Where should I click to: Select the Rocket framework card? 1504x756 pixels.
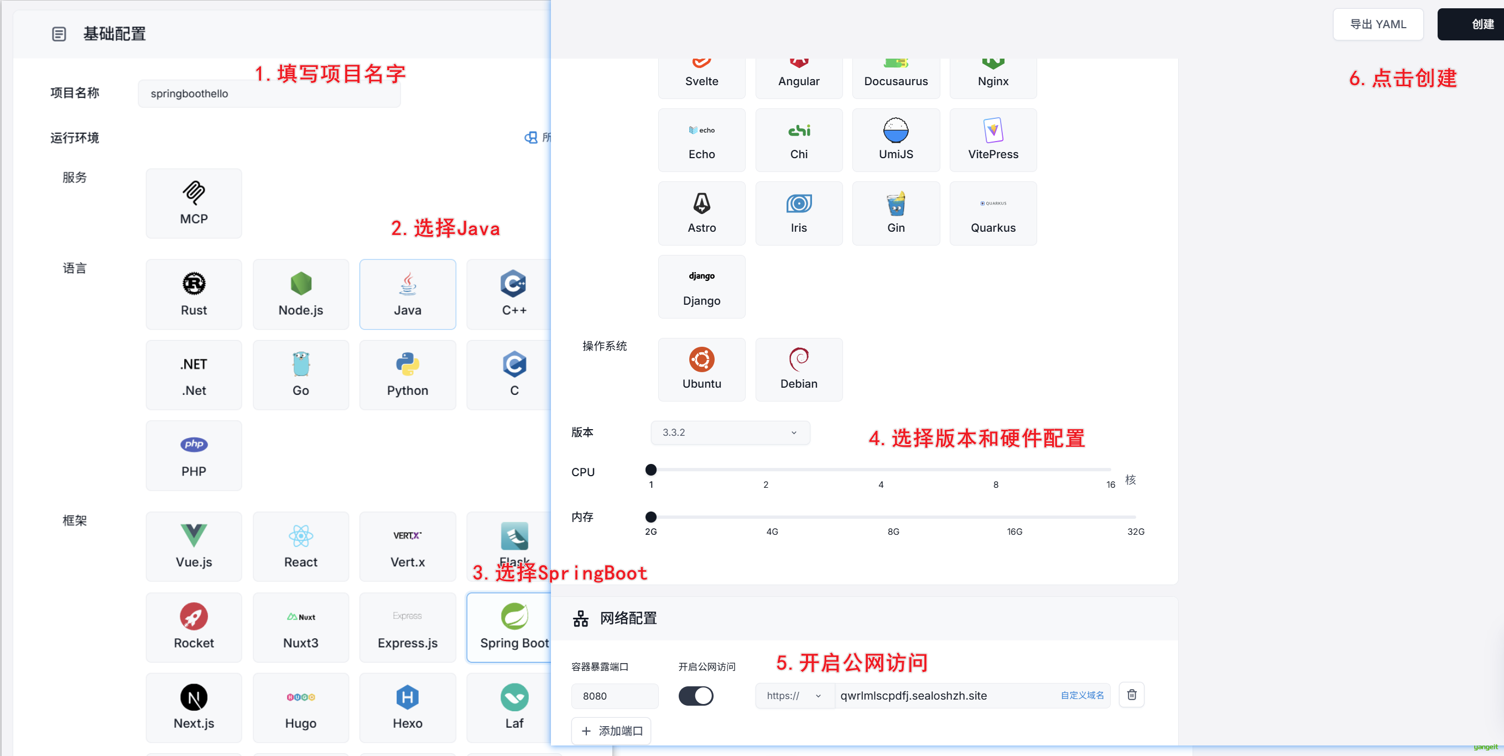point(194,628)
